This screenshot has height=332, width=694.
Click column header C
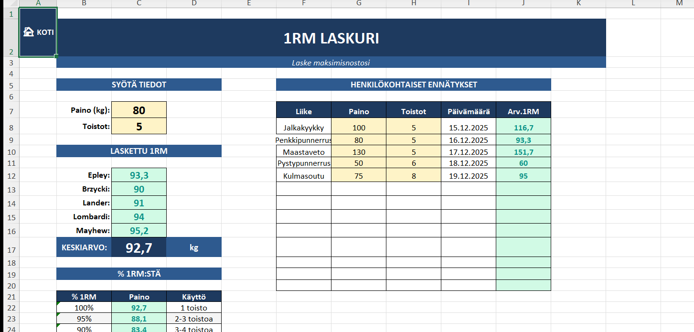(139, 3)
